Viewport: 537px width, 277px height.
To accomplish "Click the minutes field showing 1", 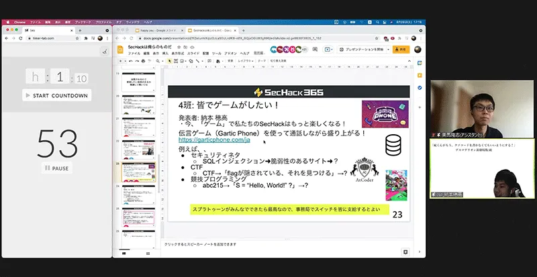I will point(60,76).
